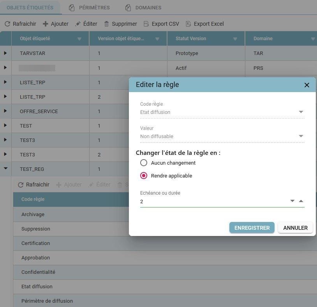Expand the OFFRE_SERVICE row
Screen dimensions: 317x307
click(5, 111)
